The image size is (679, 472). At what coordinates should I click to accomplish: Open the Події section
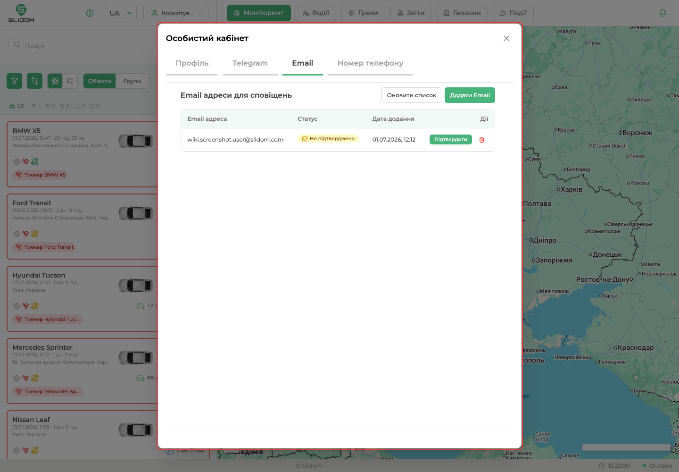click(x=513, y=13)
